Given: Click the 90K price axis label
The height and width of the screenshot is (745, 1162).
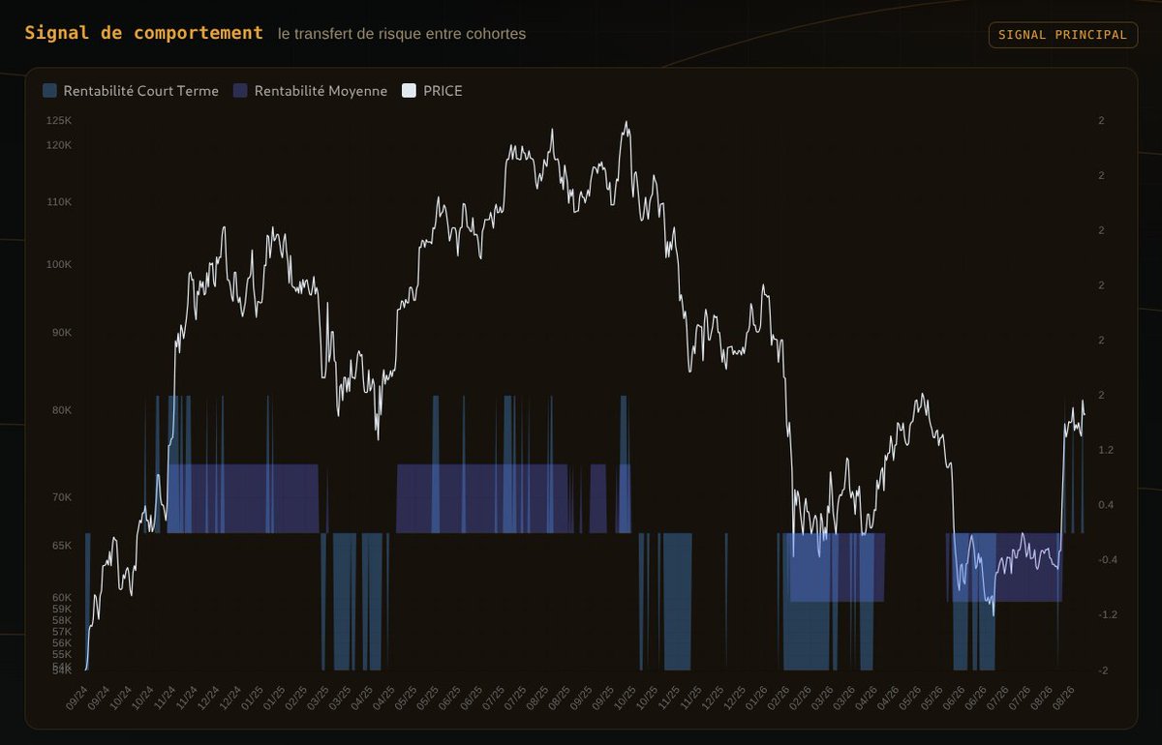Looking at the screenshot, I should coord(62,333).
